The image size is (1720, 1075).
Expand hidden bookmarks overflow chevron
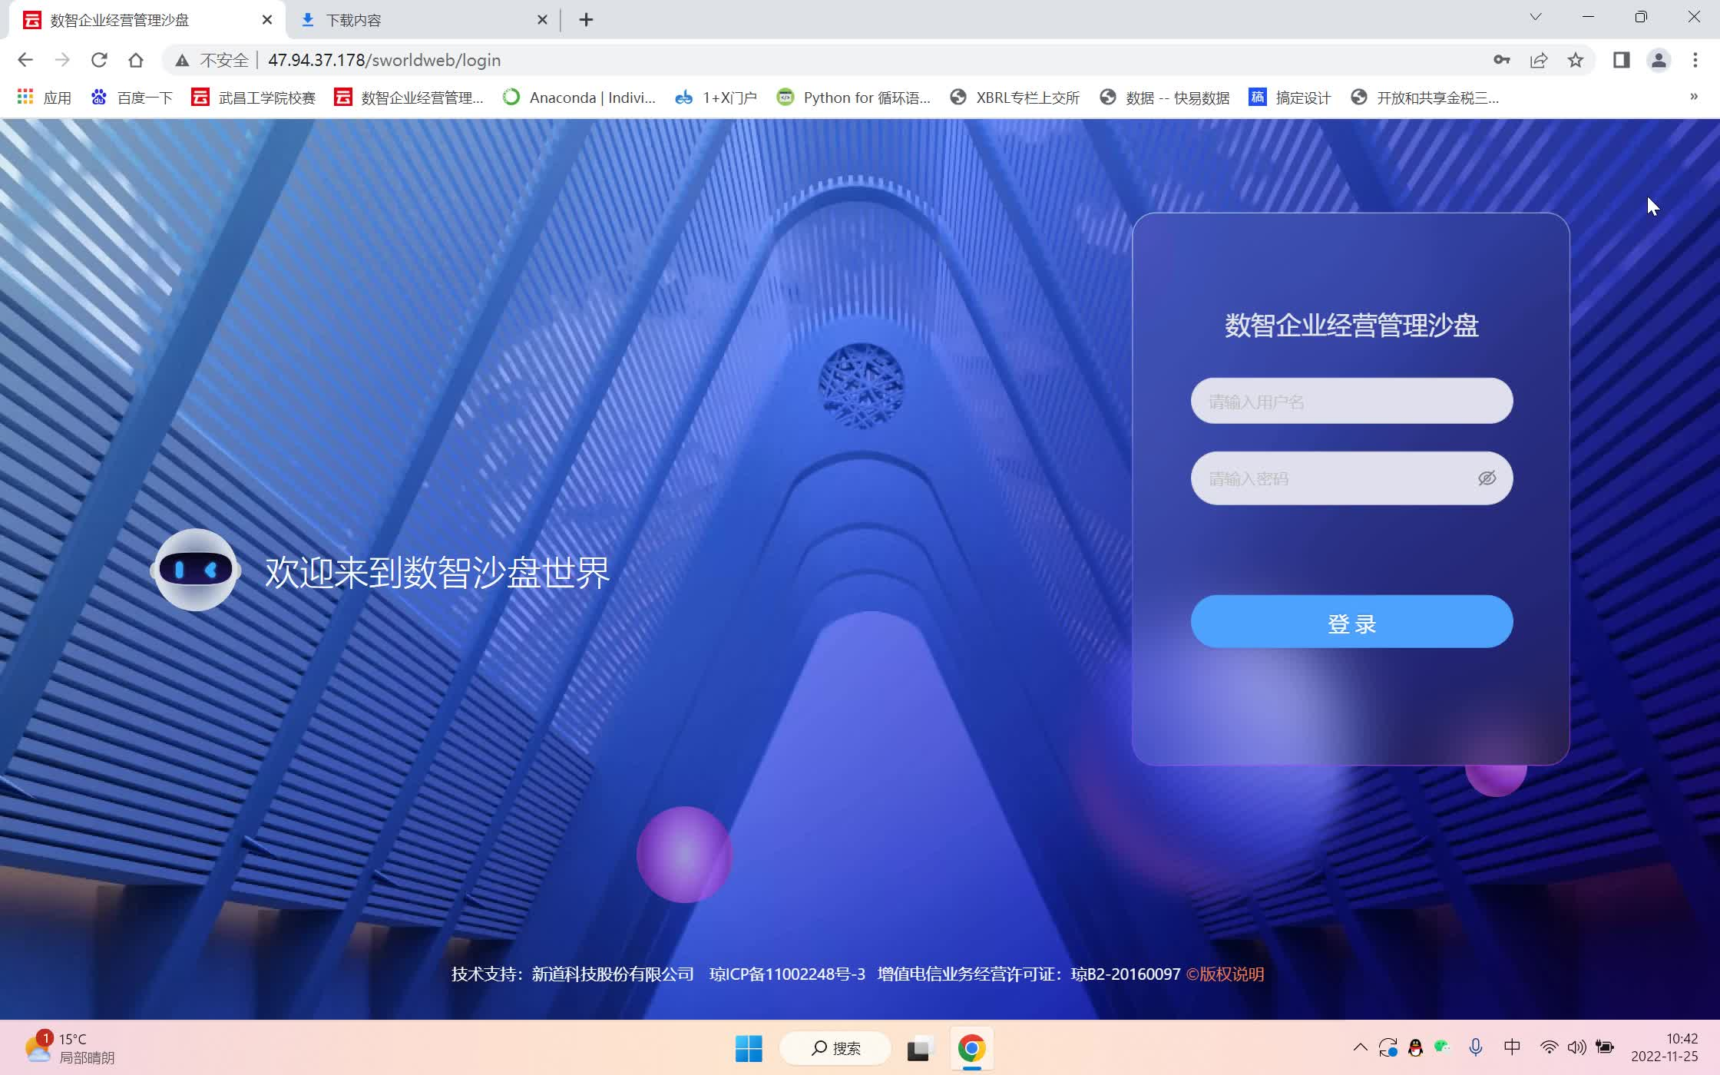tap(1694, 97)
